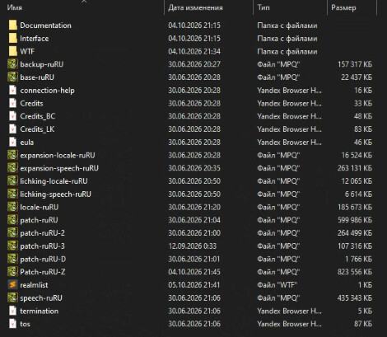Select the Patch-ruRU-Z MPQ icon
The width and height of the screenshot is (387, 337).
coord(12,272)
